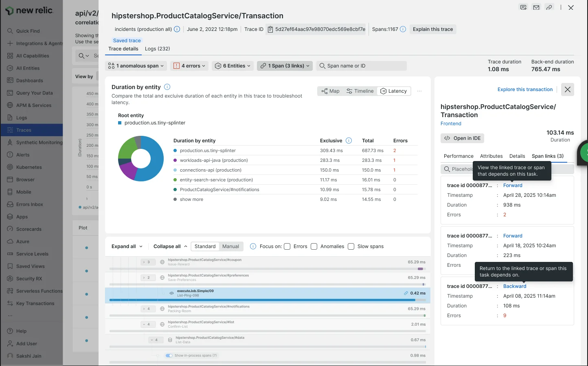
Task: Expand the 6 Entities dropdown filter
Action: (x=233, y=66)
